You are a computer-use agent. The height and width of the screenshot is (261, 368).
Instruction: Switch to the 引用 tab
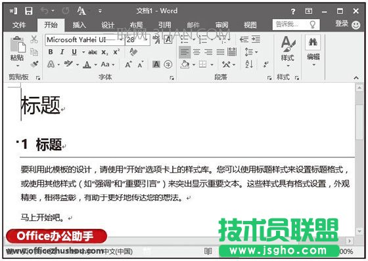[164, 25]
